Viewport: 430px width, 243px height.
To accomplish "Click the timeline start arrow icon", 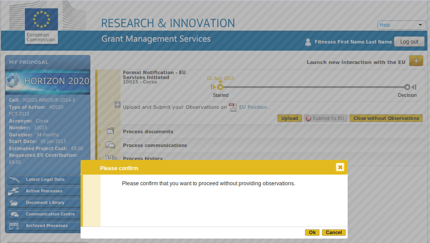I will (213, 87).
